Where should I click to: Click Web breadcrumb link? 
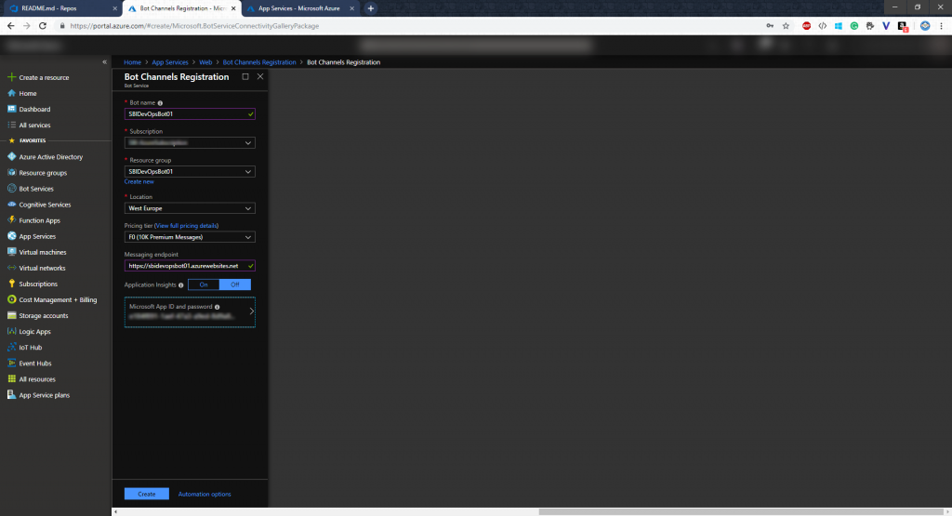click(x=205, y=62)
